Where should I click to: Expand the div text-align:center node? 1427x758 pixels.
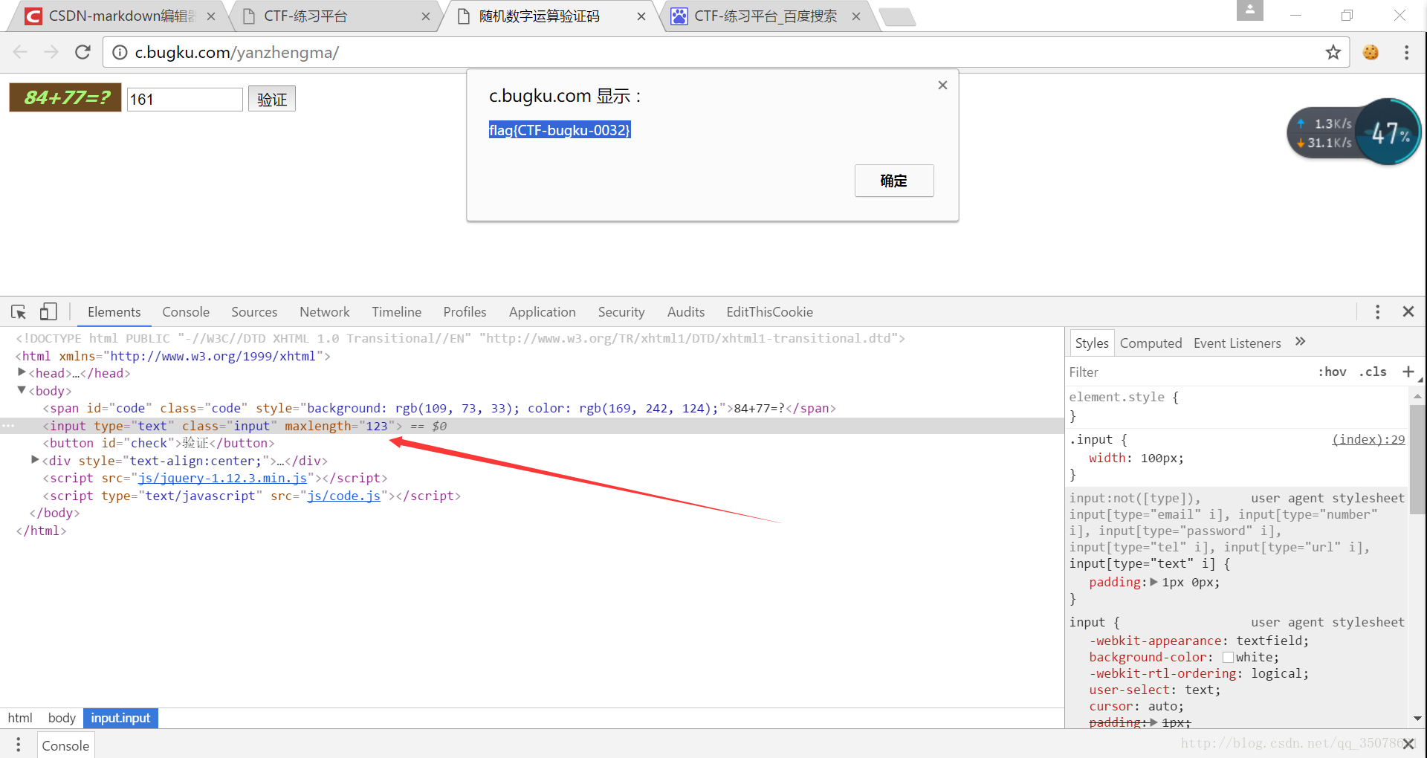35,460
